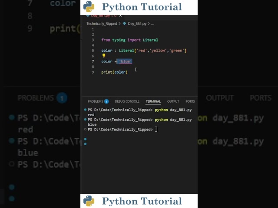
Task: Click the word Literal in the import line
Action: pos(150,40)
